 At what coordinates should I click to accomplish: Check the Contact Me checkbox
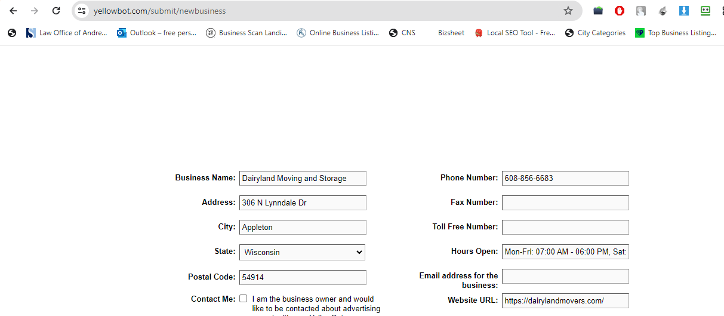[x=244, y=299]
